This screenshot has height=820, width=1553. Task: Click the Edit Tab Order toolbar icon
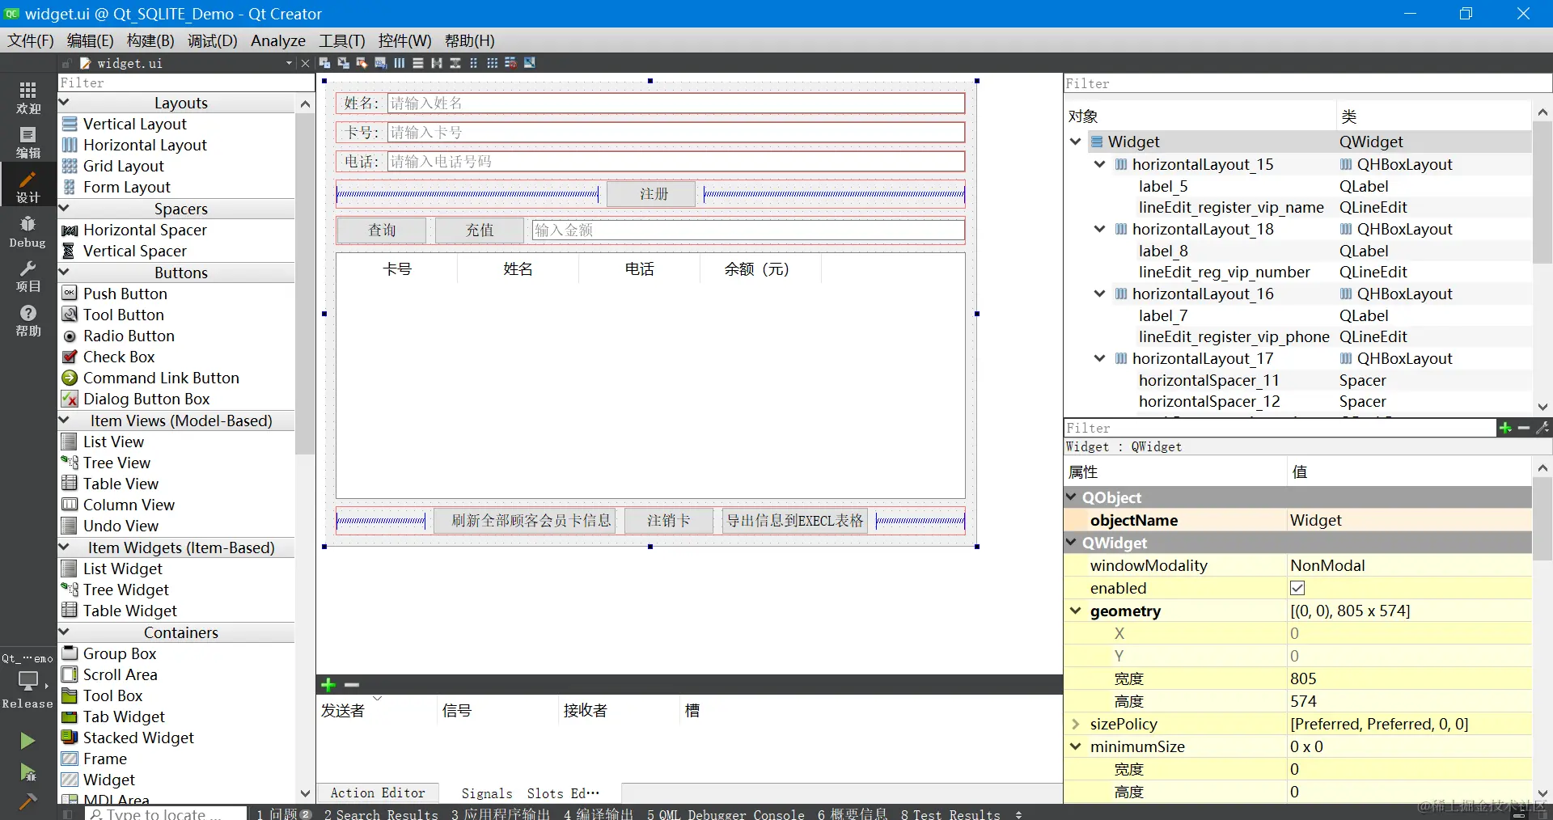[x=380, y=63]
